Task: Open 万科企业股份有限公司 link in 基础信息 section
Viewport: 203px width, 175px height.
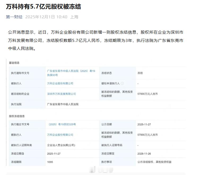Action: pyautogui.click(x=60, y=84)
